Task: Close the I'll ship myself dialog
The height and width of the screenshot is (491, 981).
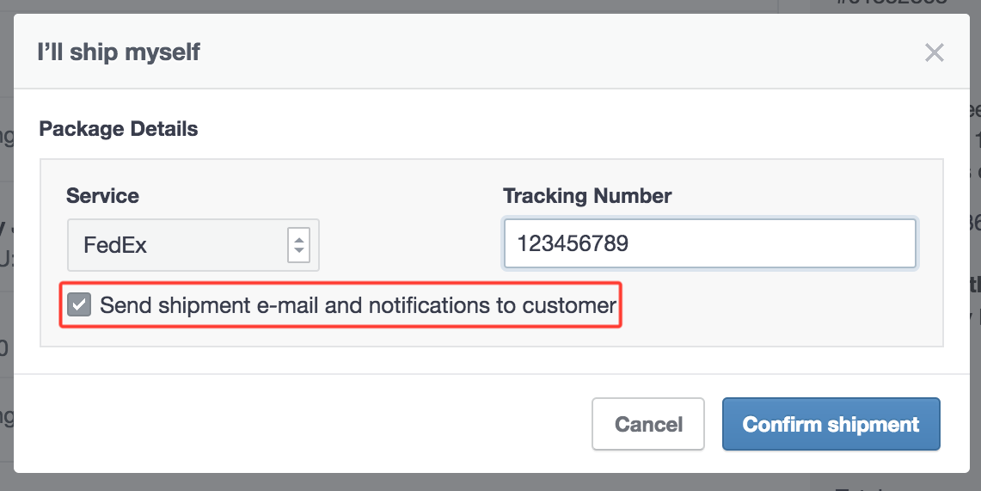Action: 934,52
